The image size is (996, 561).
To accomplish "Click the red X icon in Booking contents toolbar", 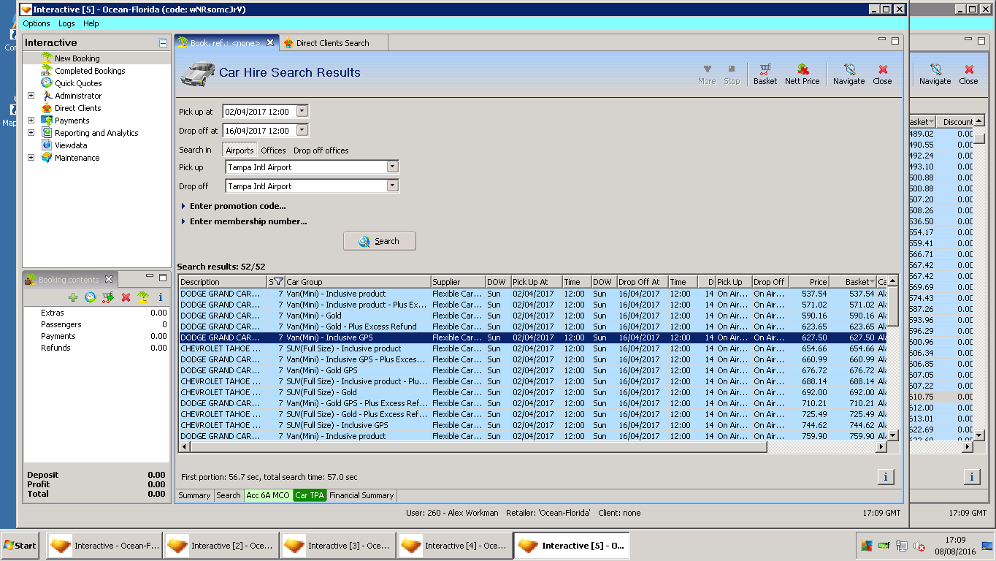I will pos(126,297).
